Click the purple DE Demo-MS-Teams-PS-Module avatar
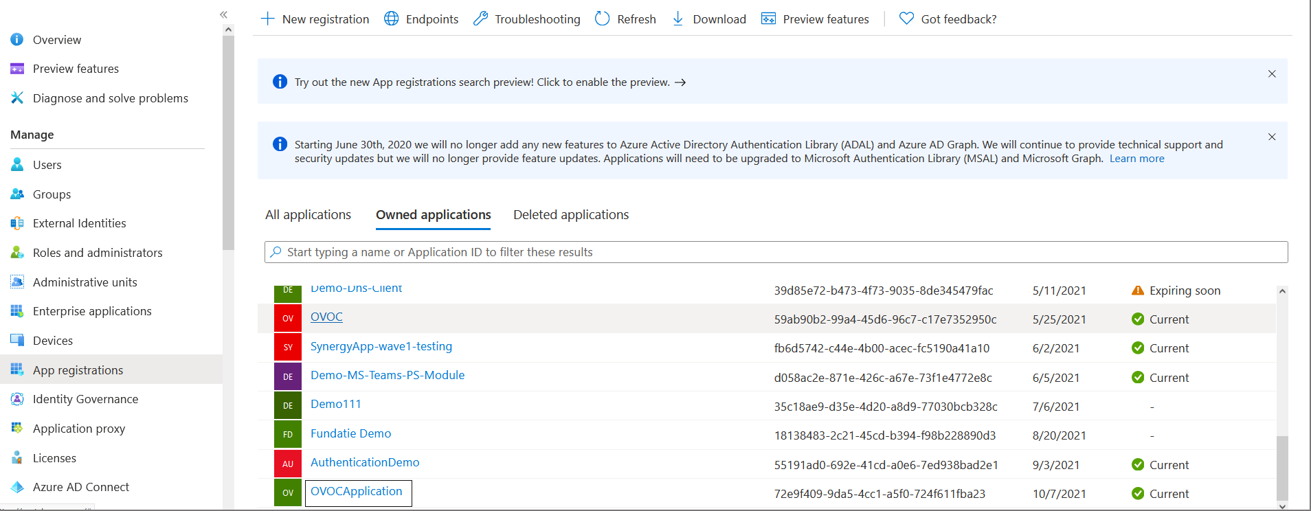Viewport: 1311px width, 511px height. pyautogui.click(x=288, y=376)
